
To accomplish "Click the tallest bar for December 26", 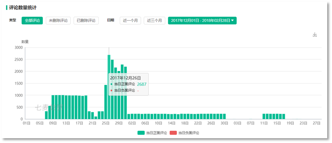I will click(109, 87).
